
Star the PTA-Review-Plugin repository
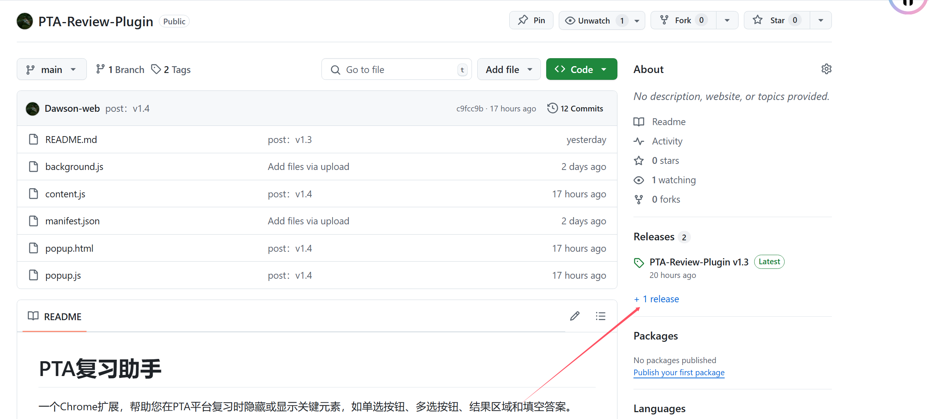click(x=775, y=20)
